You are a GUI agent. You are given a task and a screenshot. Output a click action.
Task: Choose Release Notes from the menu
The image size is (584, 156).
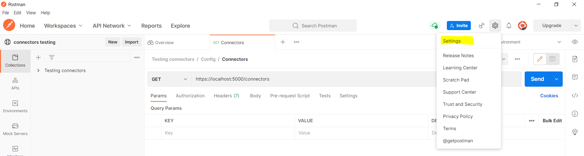[x=458, y=56]
